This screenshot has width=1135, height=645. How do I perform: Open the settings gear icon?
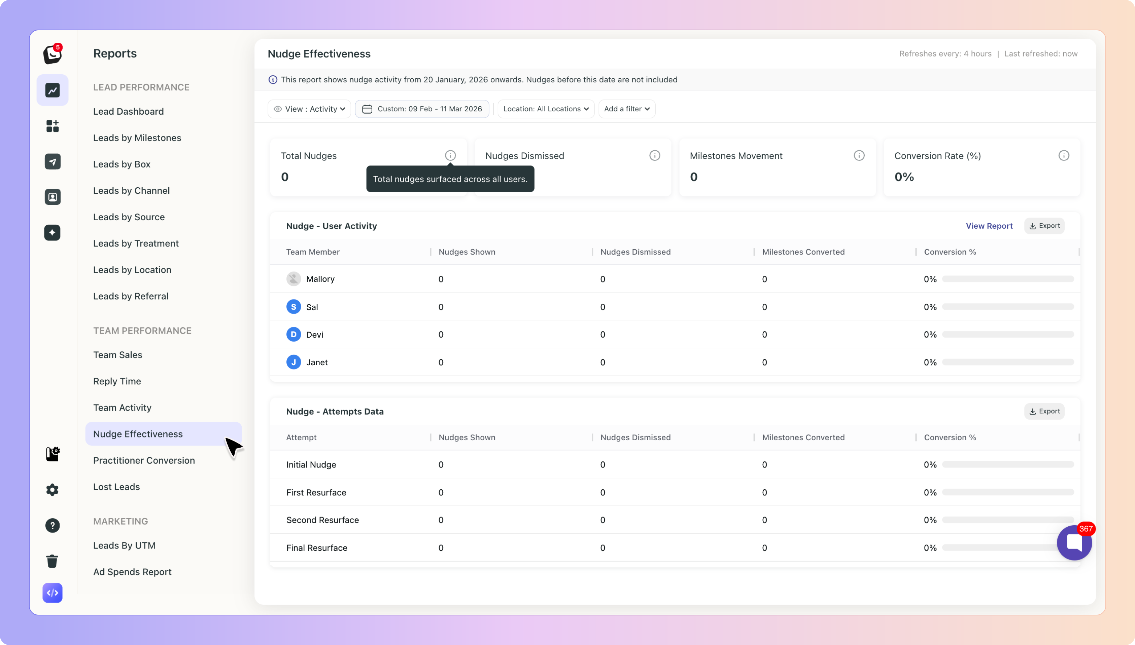click(x=52, y=490)
